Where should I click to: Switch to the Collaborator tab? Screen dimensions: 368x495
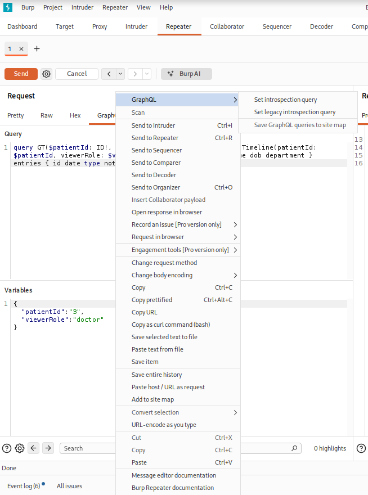pyautogui.click(x=227, y=26)
